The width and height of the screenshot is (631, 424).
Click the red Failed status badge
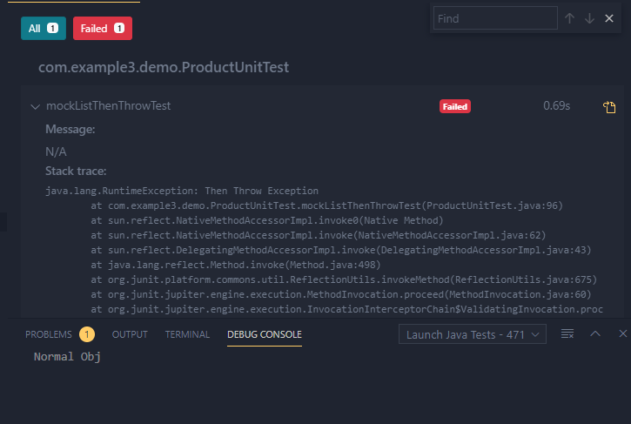[x=455, y=106]
